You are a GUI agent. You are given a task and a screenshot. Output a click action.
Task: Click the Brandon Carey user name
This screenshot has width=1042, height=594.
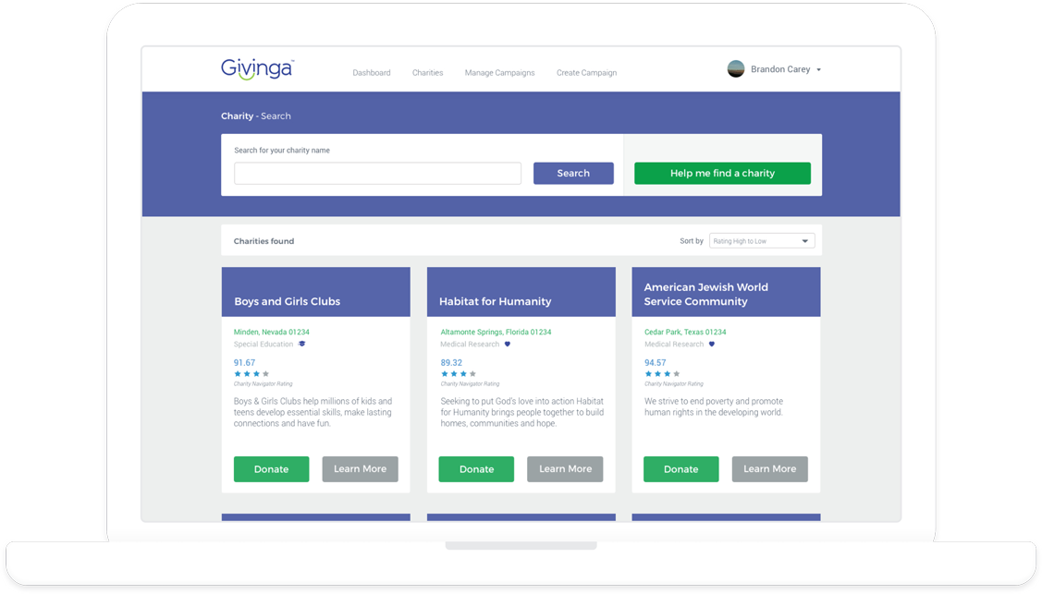point(780,69)
